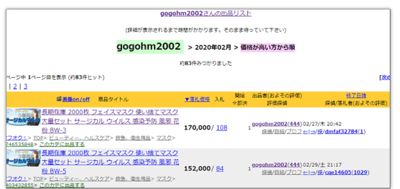Viewport: 400px width, 189px height.
Task: Click プロフ link in the 170,000 row
Action: tap(294, 132)
